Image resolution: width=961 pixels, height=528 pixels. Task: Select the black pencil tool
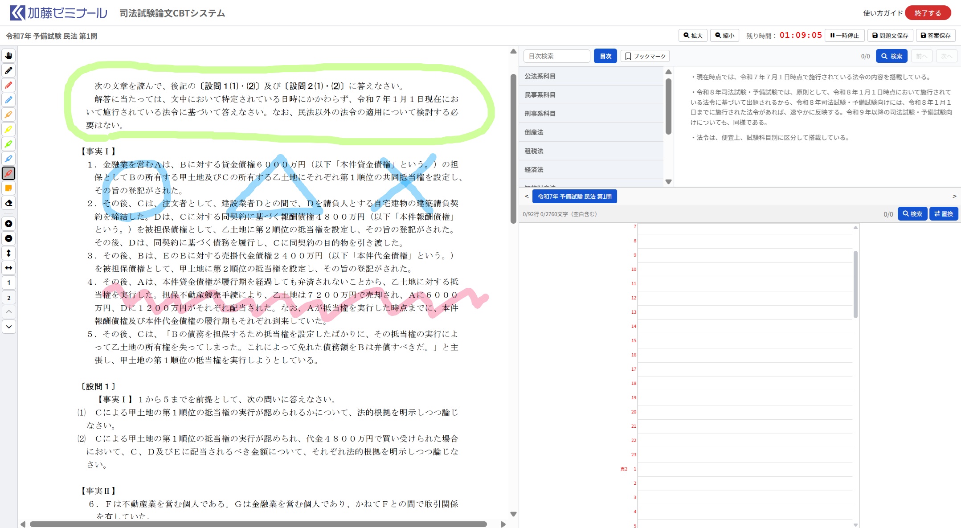(8, 70)
